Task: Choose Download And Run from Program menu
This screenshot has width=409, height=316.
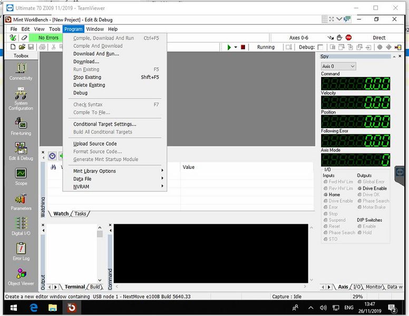Action: pyautogui.click(x=115, y=53)
